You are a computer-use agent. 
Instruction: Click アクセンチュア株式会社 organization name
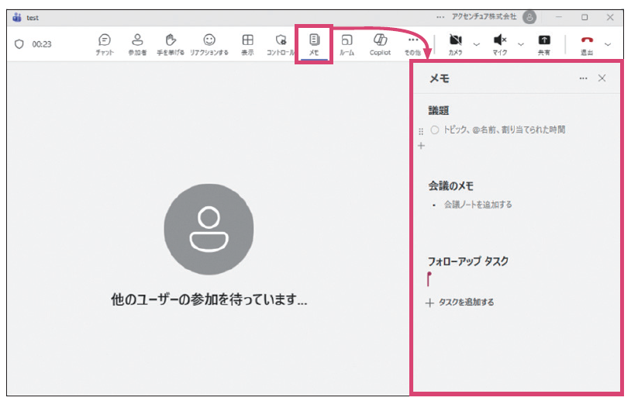tap(484, 16)
